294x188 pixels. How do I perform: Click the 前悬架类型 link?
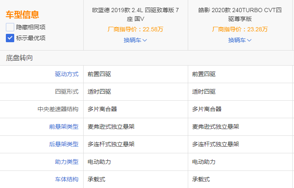pos(64,127)
